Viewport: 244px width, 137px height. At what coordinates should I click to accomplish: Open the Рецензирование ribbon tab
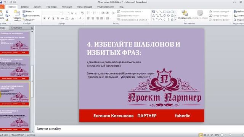click(106, 7)
